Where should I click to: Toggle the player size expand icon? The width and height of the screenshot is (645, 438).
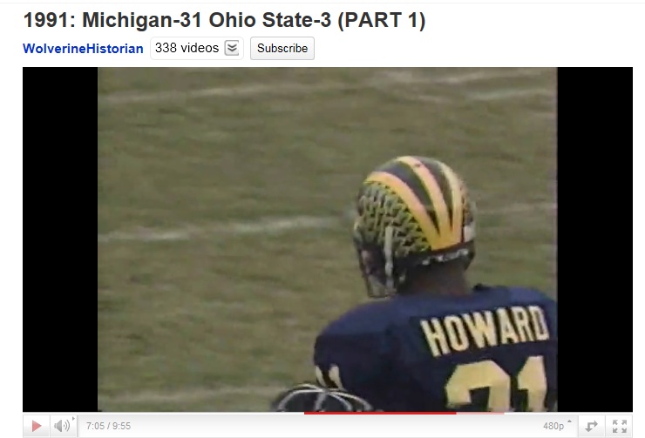coord(591,426)
